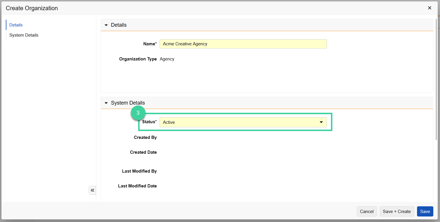Click the Details header to toggle it

point(119,25)
